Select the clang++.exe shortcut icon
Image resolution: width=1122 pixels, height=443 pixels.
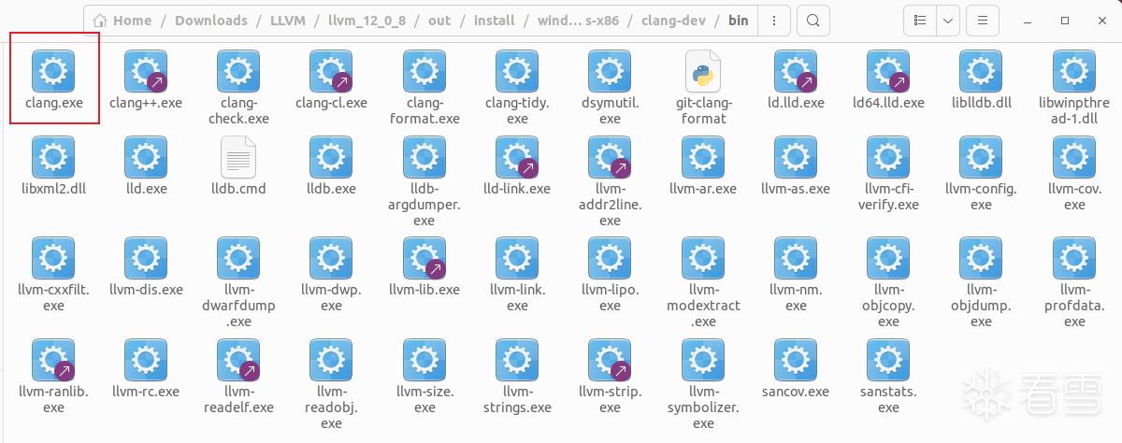[x=145, y=71]
